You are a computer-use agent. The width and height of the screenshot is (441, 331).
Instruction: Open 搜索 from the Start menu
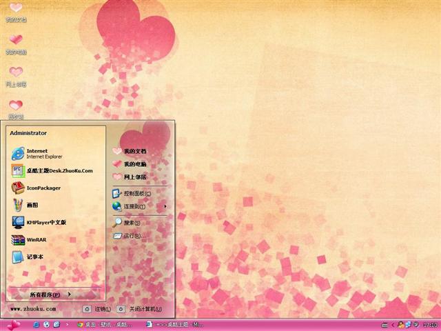tap(131, 223)
